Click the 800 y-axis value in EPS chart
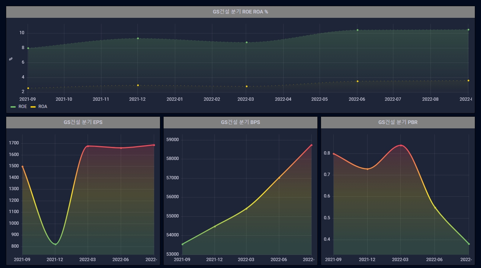 (x=15, y=247)
